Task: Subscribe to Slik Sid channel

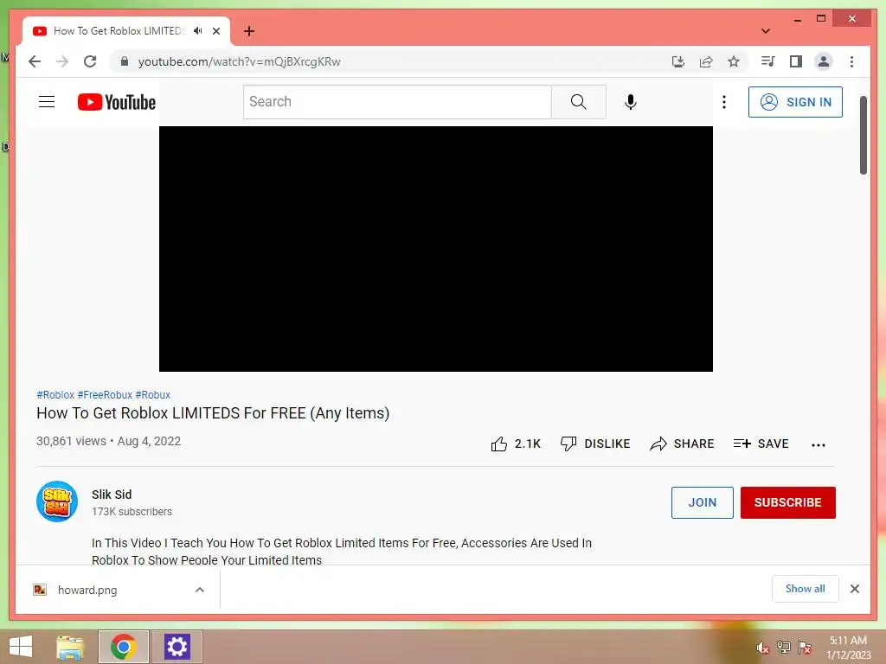Action: [x=787, y=502]
